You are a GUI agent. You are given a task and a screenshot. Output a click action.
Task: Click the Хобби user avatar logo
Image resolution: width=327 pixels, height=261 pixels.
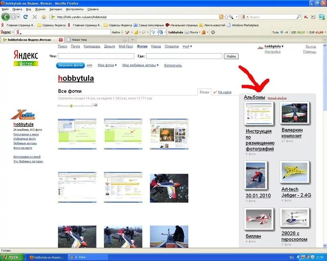point(23,115)
